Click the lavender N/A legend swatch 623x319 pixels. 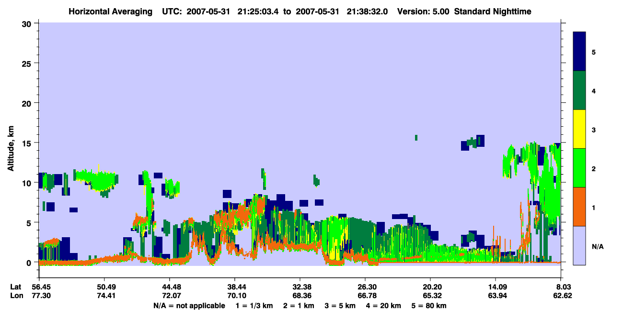(579, 245)
